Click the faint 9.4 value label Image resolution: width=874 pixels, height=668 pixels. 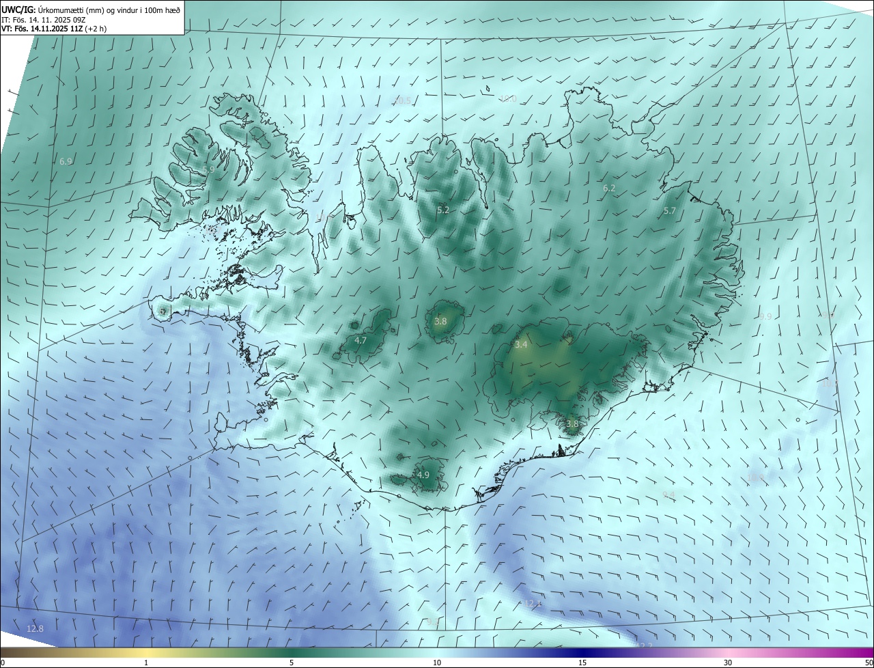click(x=668, y=495)
